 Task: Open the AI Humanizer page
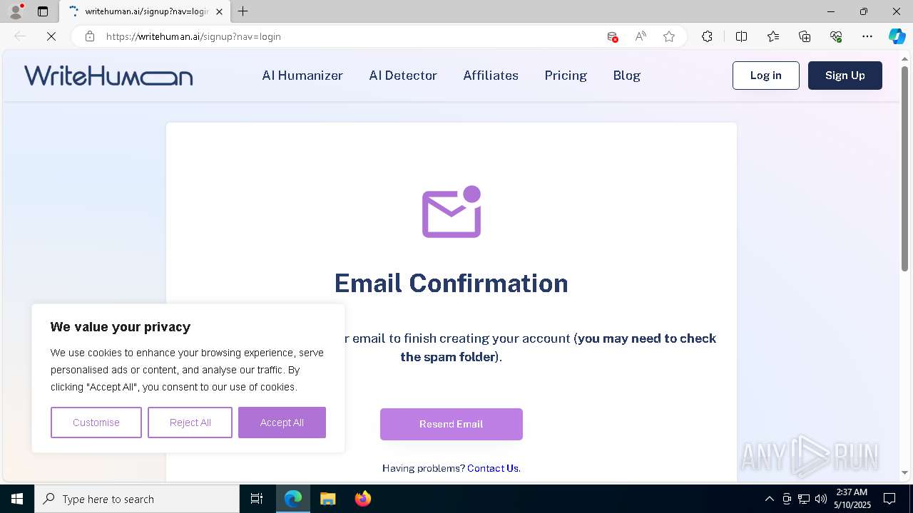(302, 76)
